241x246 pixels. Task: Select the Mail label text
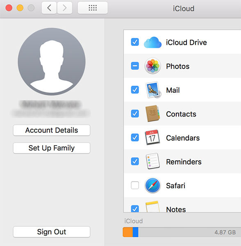pyautogui.click(x=173, y=90)
